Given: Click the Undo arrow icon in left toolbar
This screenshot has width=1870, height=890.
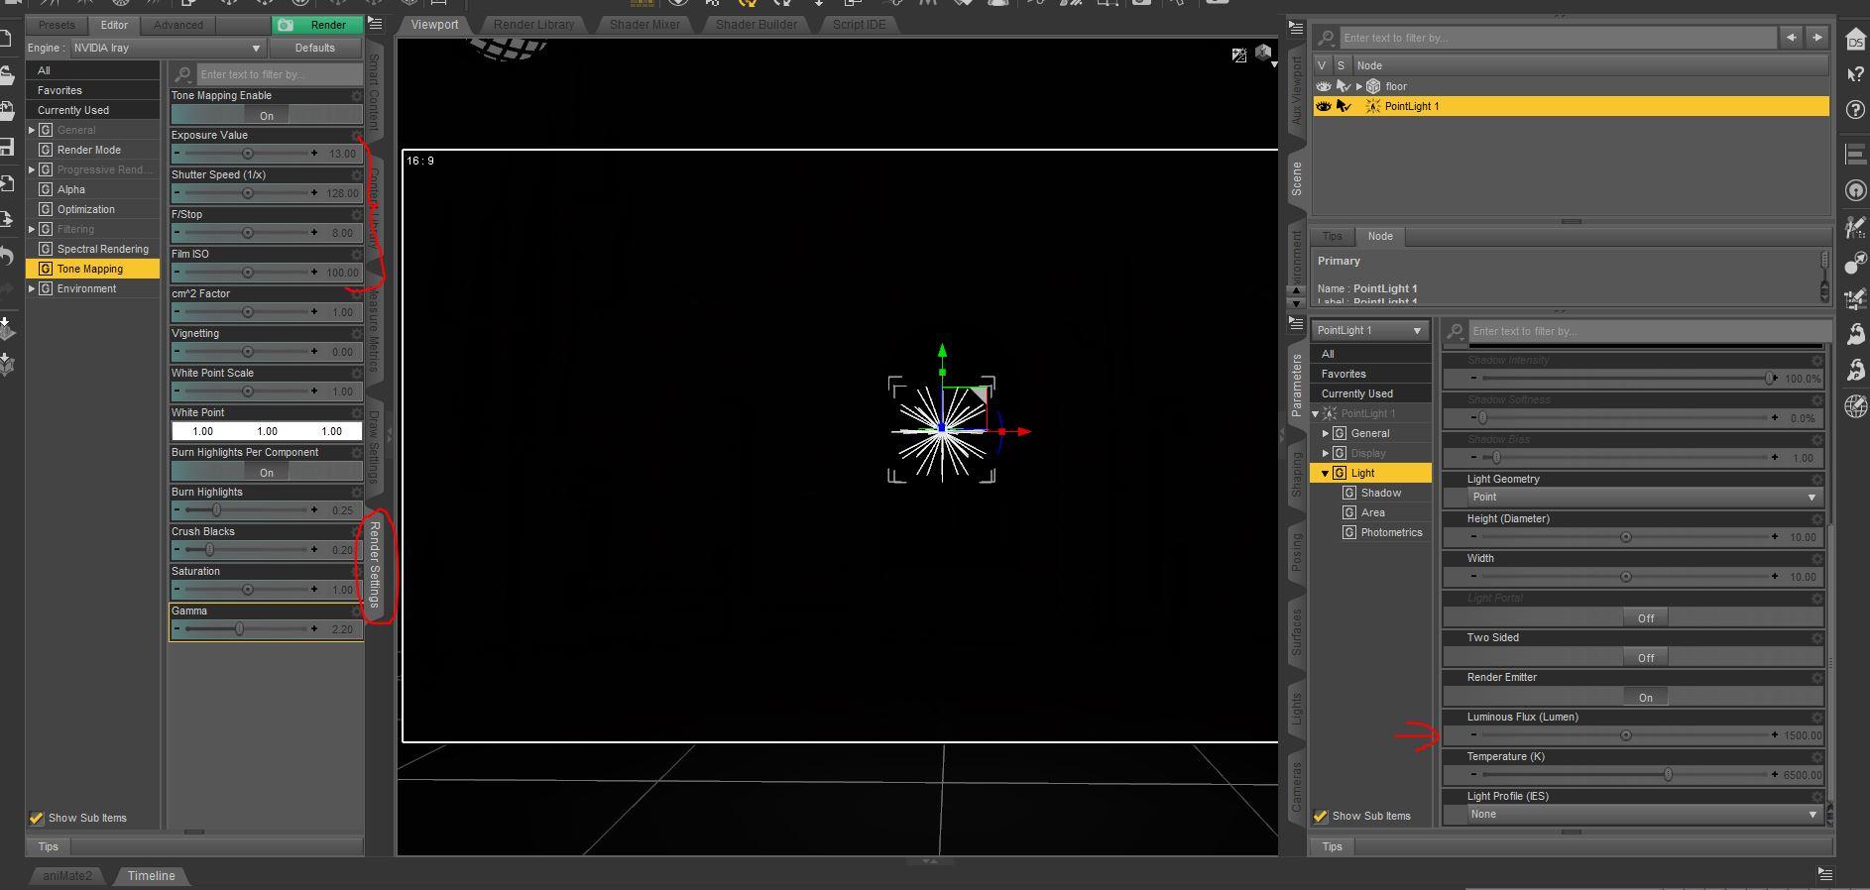Looking at the screenshot, I should point(7,257).
